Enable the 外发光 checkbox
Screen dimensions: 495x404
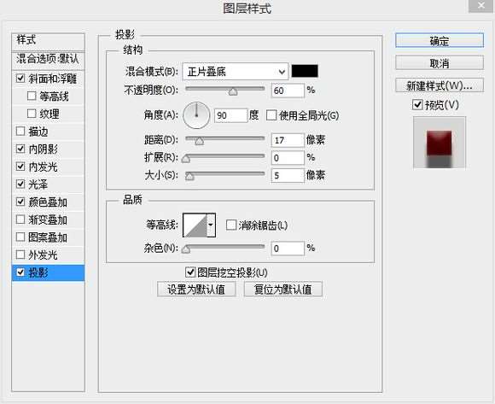[20, 255]
